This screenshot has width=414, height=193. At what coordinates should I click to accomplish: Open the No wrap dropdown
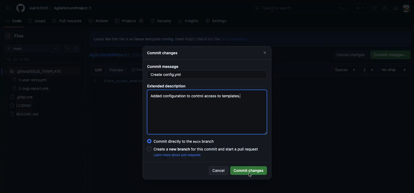393,70
